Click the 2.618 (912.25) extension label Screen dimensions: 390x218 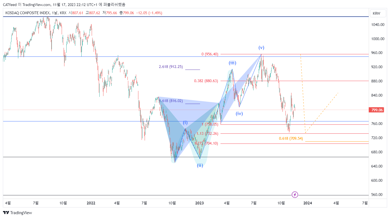[171, 67]
